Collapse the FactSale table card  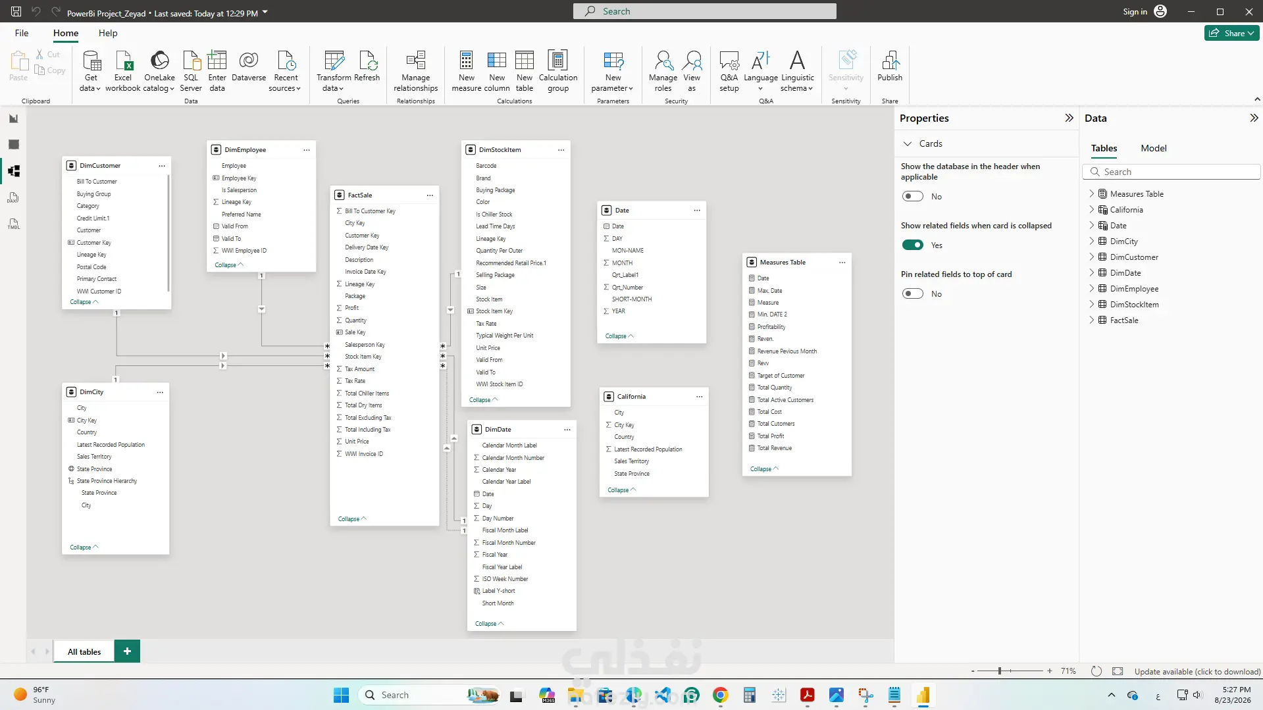pyautogui.click(x=352, y=519)
